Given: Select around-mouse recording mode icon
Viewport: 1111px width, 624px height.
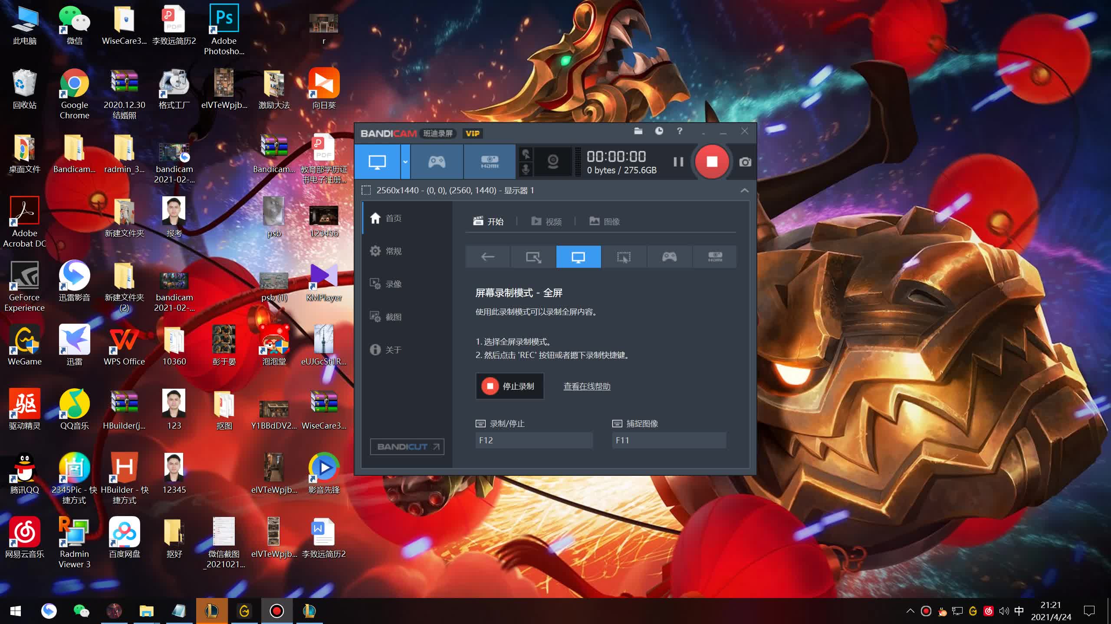Looking at the screenshot, I should (x=624, y=257).
